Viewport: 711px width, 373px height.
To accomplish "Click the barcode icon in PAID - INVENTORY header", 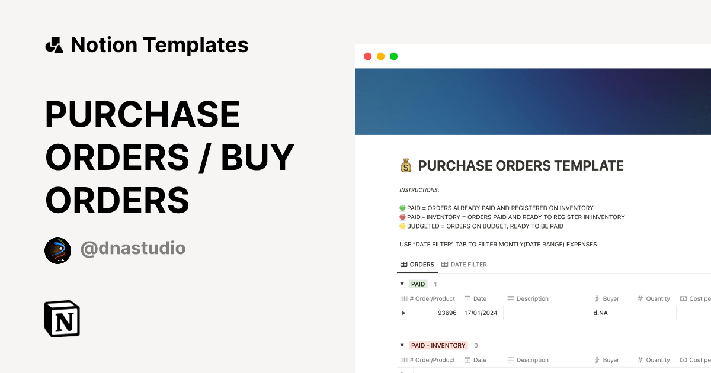I will pos(404,360).
